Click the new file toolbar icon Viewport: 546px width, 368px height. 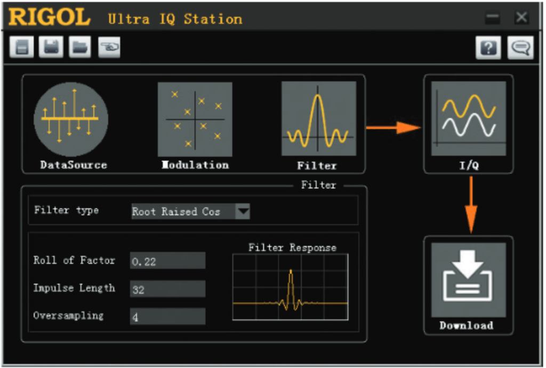pyautogui.click(x=22, y=47)
